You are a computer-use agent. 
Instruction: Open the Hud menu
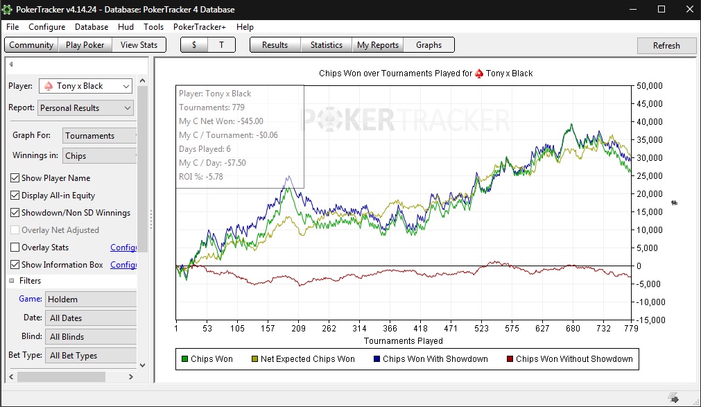(126, 27)
